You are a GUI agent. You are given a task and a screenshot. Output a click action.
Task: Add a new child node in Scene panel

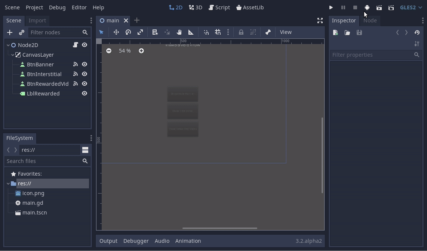[10, 32]
